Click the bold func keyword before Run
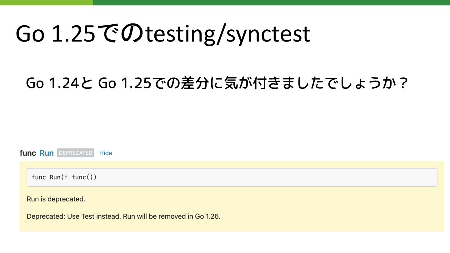The image size is (450, 253). tap(28, 153)
